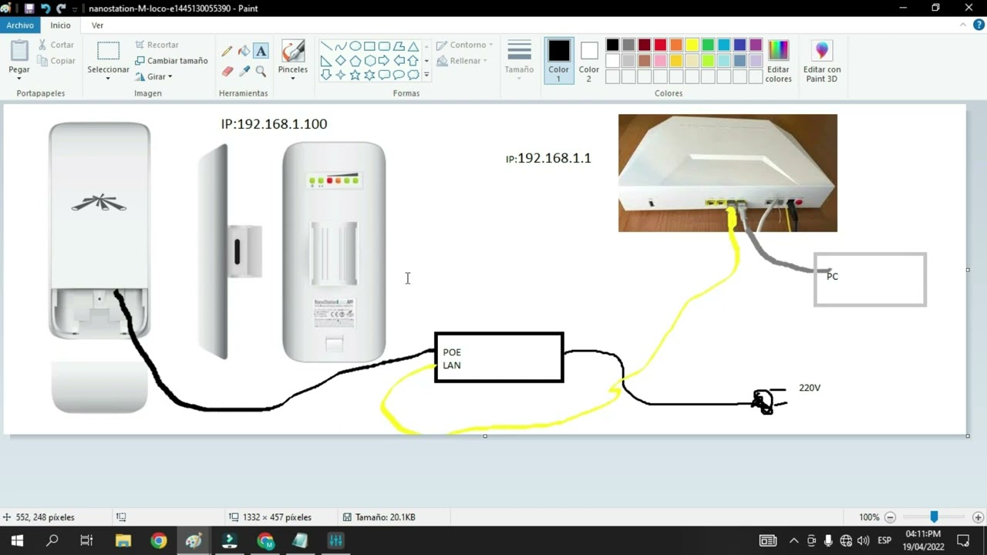Collapse the ribbon with the chevron
Screen dimensions: 987x555
962,25
